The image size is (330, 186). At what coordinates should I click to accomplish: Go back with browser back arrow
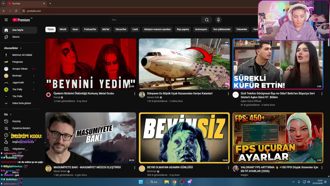tap(4, 11)
